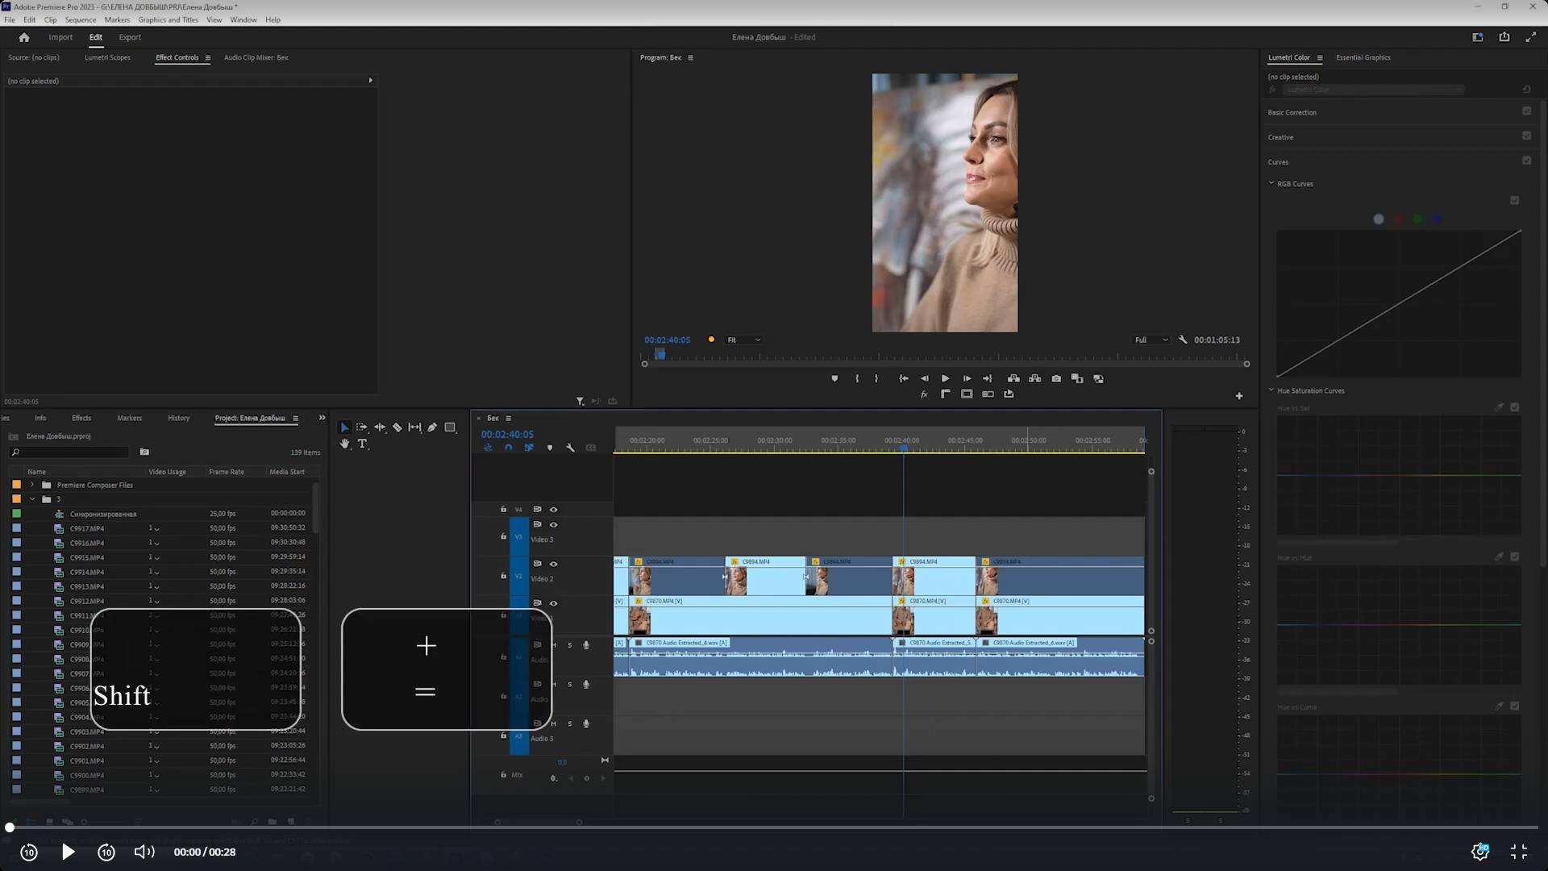Open the Sequence menu
Image resolution: width=1548 pixels, height=871 pixels.
(x=80, y=19)
